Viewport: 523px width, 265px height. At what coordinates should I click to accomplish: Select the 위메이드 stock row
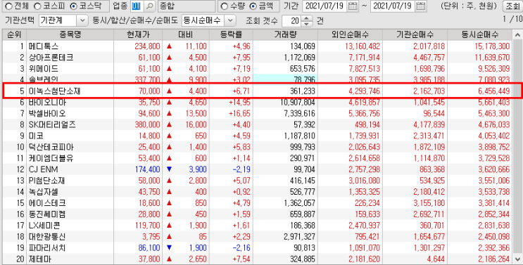click(x=257, y=69)
